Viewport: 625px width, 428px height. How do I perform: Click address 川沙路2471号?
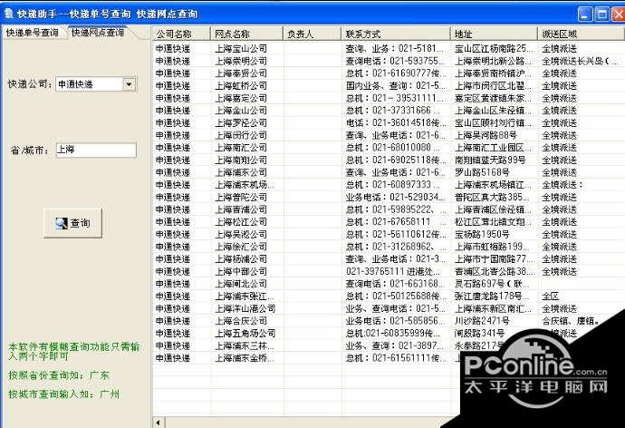coord(482,321)
